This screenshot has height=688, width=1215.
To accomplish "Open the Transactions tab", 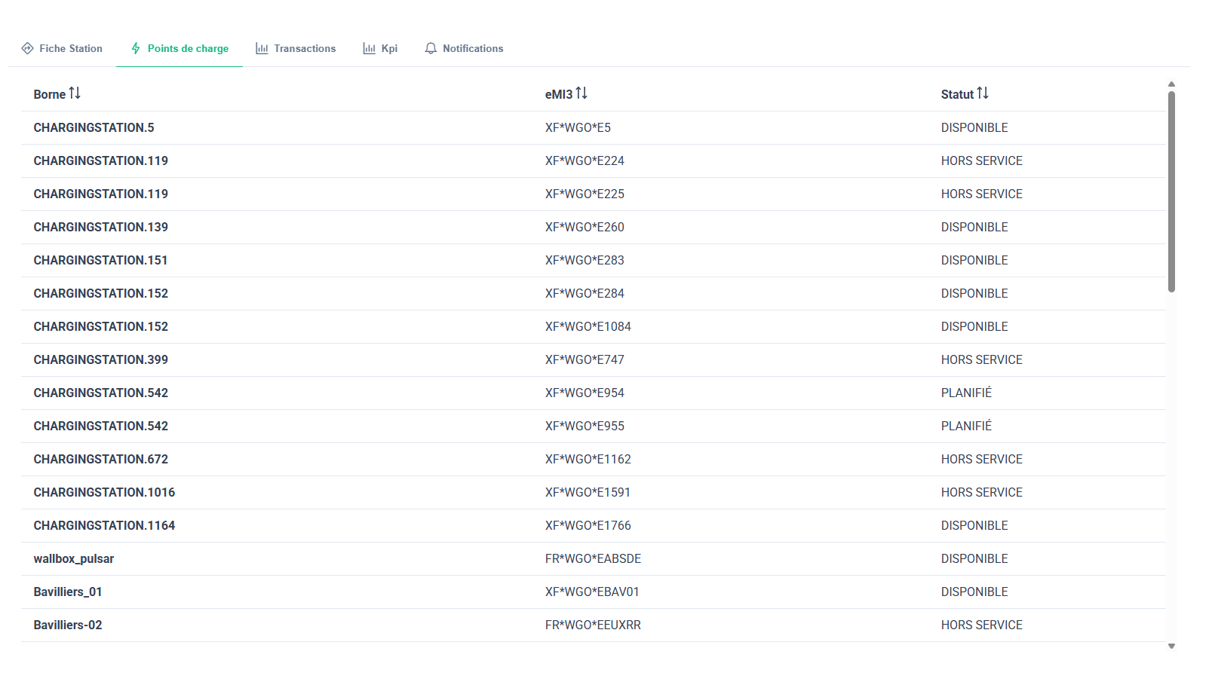I will [x=304, y=48].
